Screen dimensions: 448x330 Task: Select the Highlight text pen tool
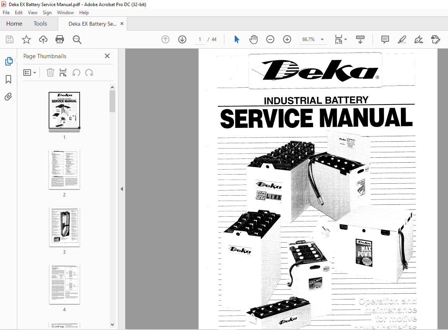point(402,39)
